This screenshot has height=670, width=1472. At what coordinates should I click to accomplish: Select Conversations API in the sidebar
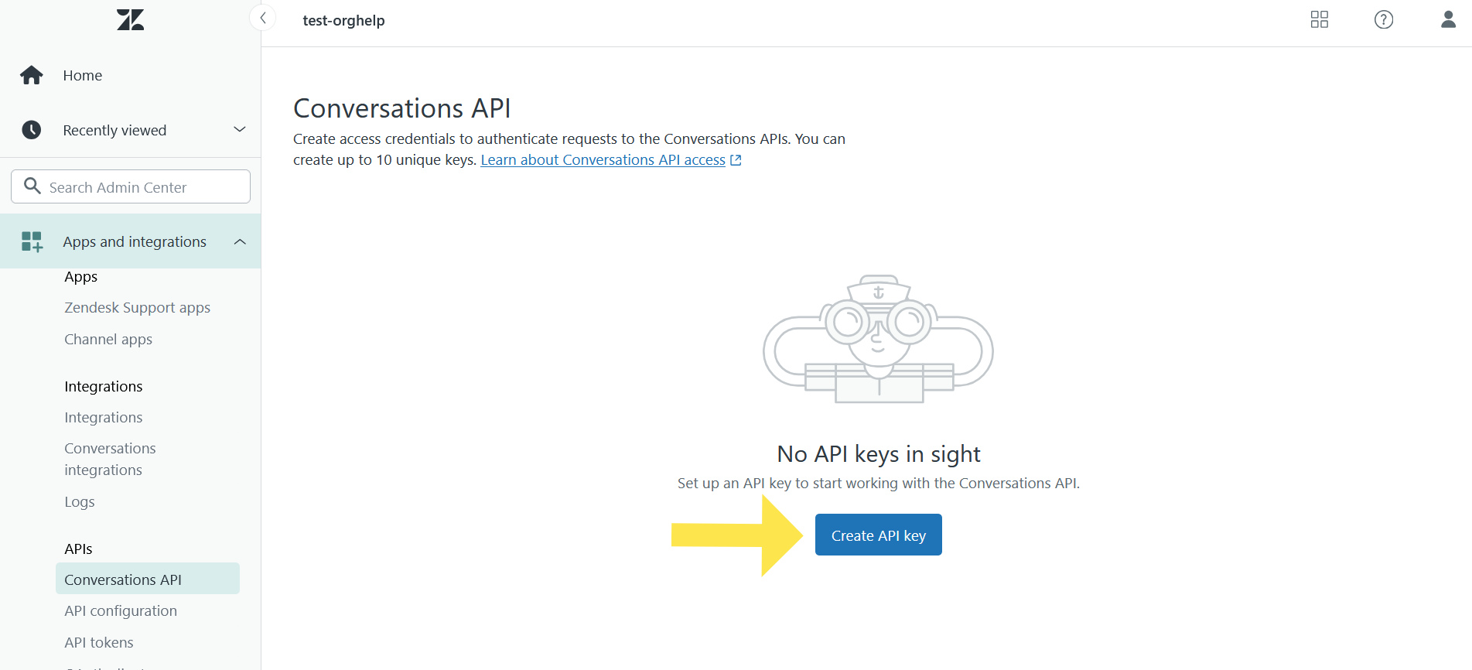click(123, 579)
